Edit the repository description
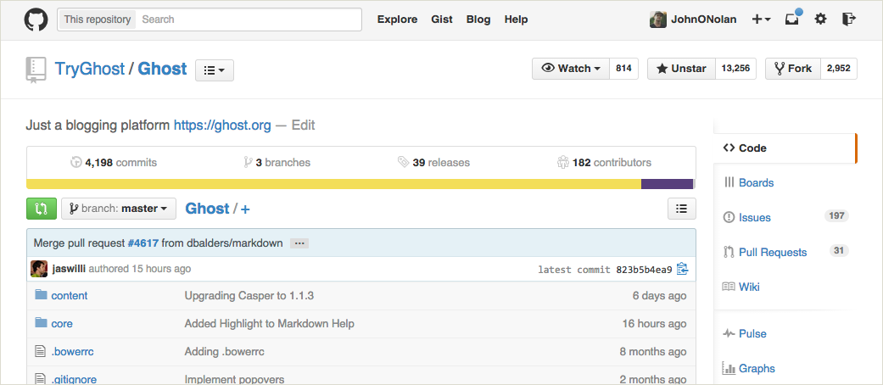 tap(303, 125)
